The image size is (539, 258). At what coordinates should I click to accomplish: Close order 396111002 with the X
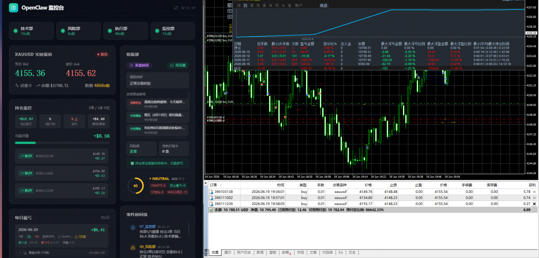pos(534,197)
